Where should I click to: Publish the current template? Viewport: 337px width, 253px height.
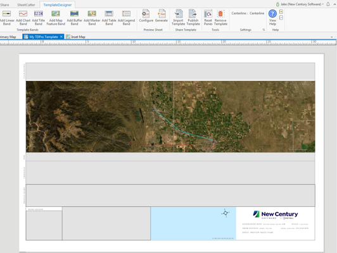pos(193,18)
